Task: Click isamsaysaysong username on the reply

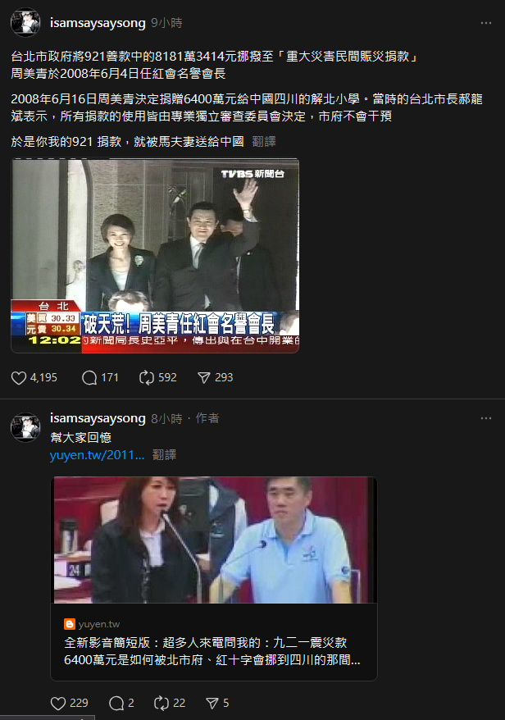Action: (98, 418)
